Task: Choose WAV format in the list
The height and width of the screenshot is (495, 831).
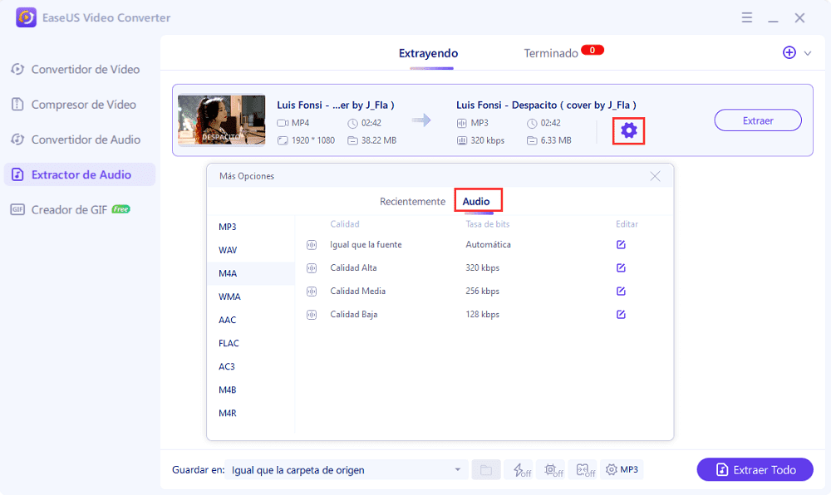Action: [x=251, y=250]
